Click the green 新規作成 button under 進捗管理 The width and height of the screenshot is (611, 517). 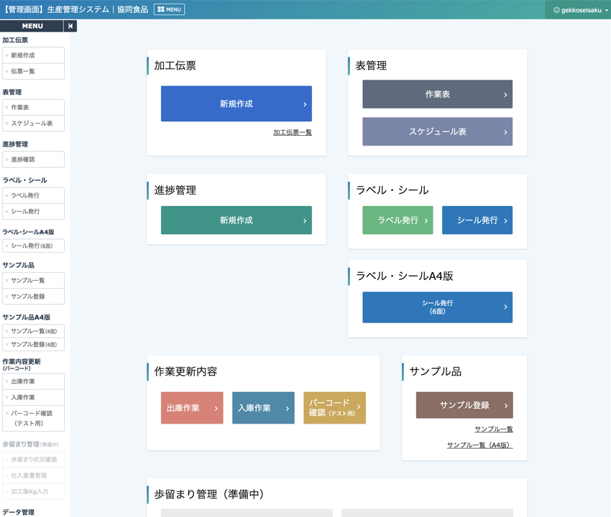[236, 220]
